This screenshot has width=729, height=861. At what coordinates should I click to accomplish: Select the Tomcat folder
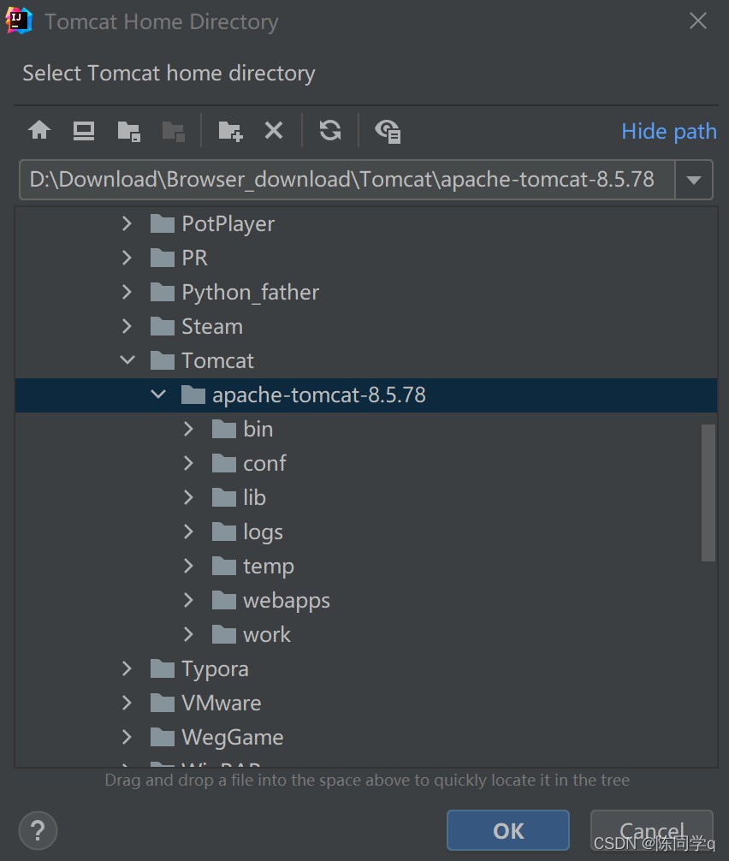(202, 360)
